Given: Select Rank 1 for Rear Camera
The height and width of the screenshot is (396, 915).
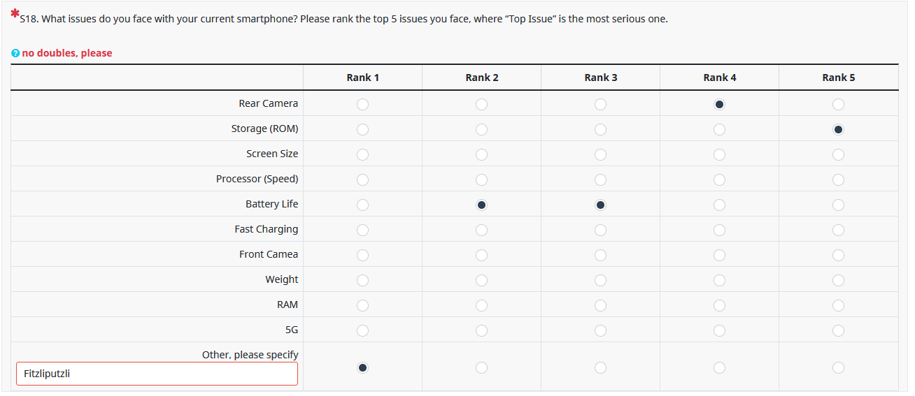Looking at the screenshot, I should pyautogui.click(x=362, y=104).
